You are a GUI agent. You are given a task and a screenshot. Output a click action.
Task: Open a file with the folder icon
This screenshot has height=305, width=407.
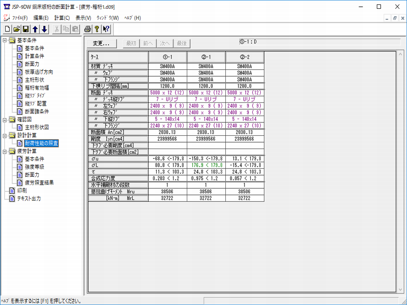[17, 29]
